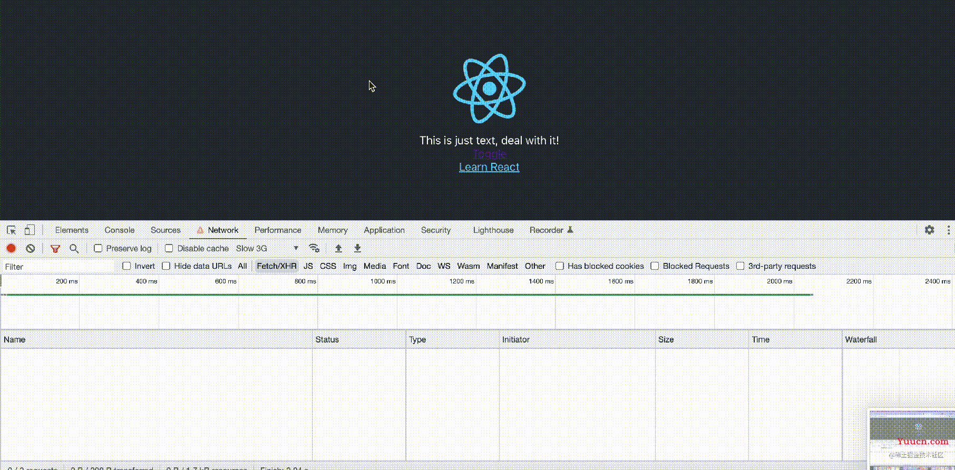The height and width of the screenshot is (470, 955).
Task: Click the Learn React link
Action: (x=489, y=167)
